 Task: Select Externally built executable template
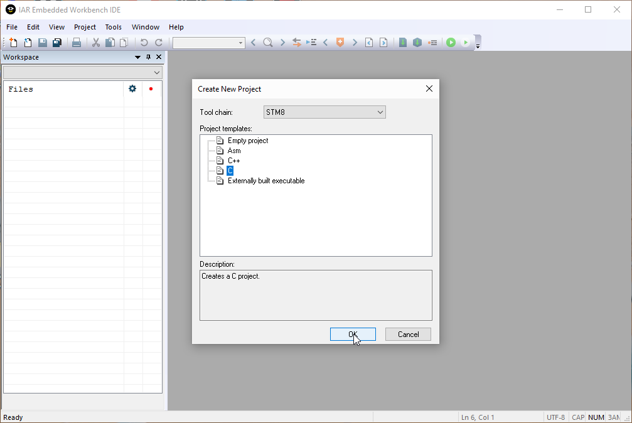click(266, 181)
